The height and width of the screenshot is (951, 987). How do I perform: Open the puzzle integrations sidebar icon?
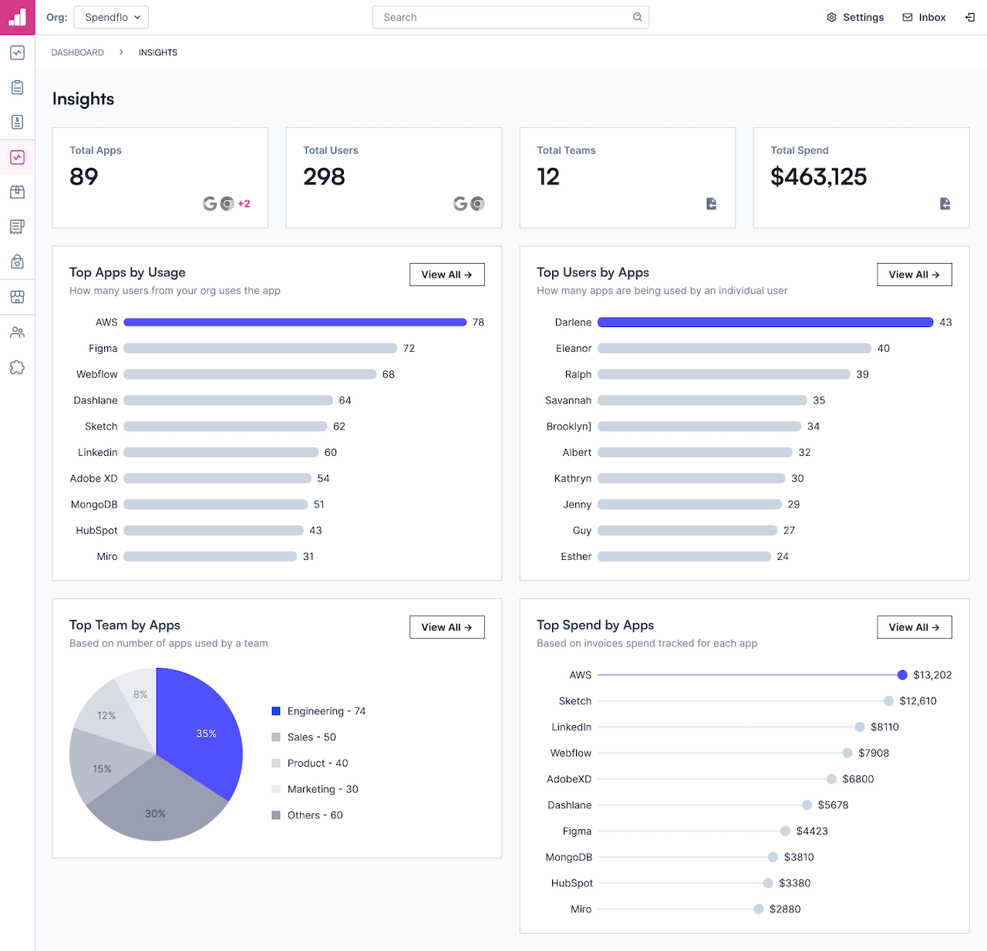click(x=17, y=367)
